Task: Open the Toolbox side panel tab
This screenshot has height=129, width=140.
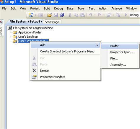Action: pyautogui.click(x=1, y=28)
